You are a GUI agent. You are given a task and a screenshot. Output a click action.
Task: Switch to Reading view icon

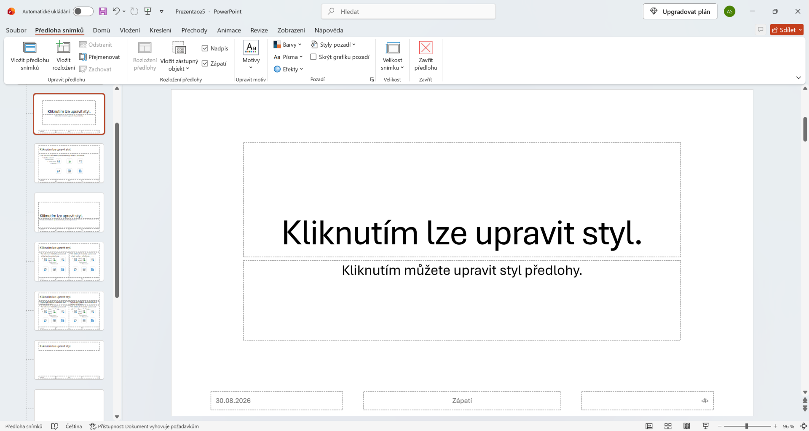(x=687, y=426)
